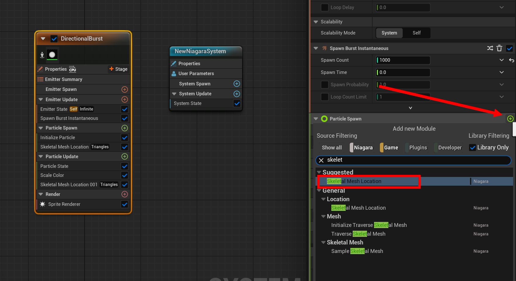Click the emitter thumbnail sphere icon

(x=52, y=55)
